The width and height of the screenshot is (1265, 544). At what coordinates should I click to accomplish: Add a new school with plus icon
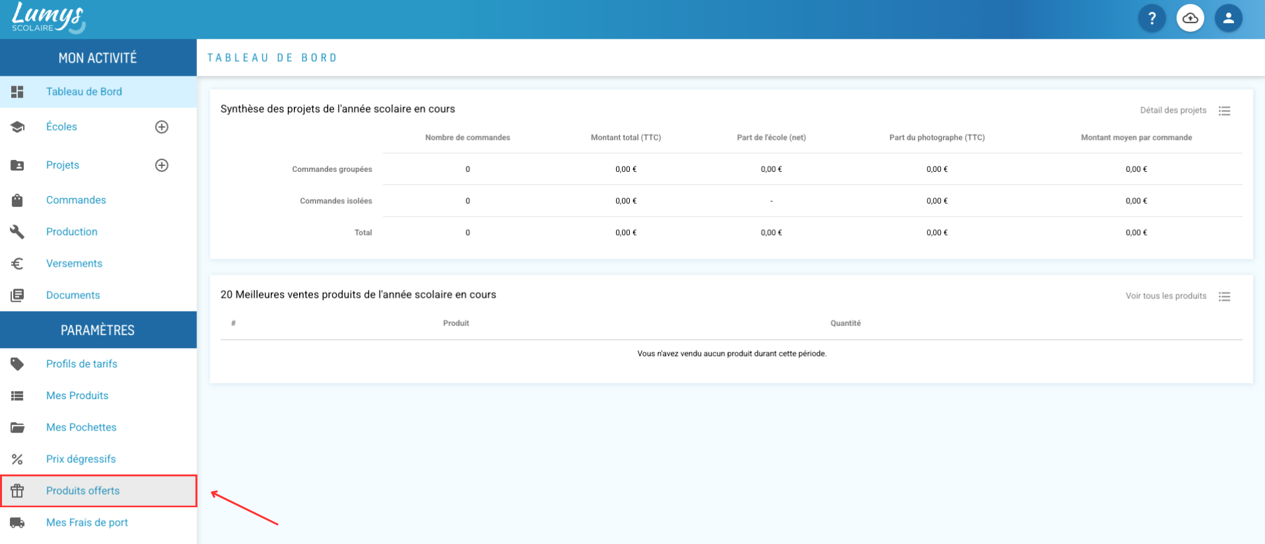coord(161,127)
